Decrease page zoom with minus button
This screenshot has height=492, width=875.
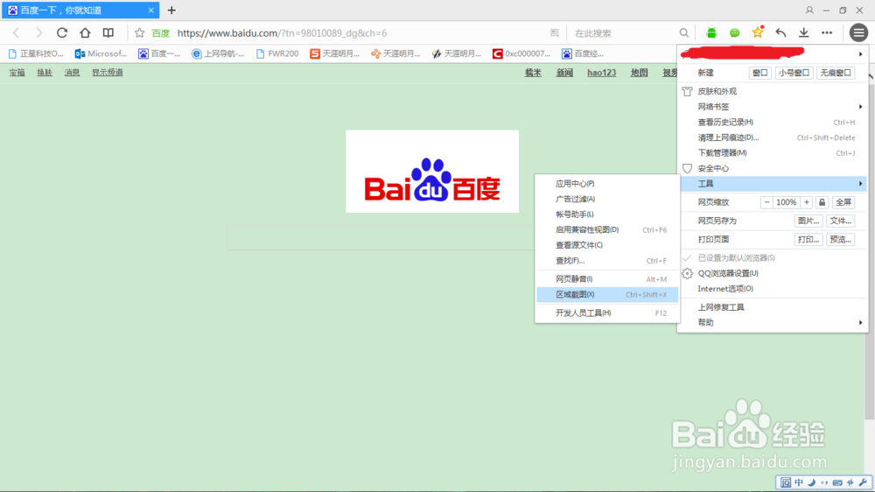766,202
